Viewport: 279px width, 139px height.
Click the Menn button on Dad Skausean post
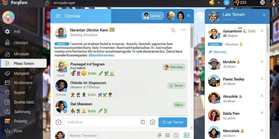[x=179, y=105]
